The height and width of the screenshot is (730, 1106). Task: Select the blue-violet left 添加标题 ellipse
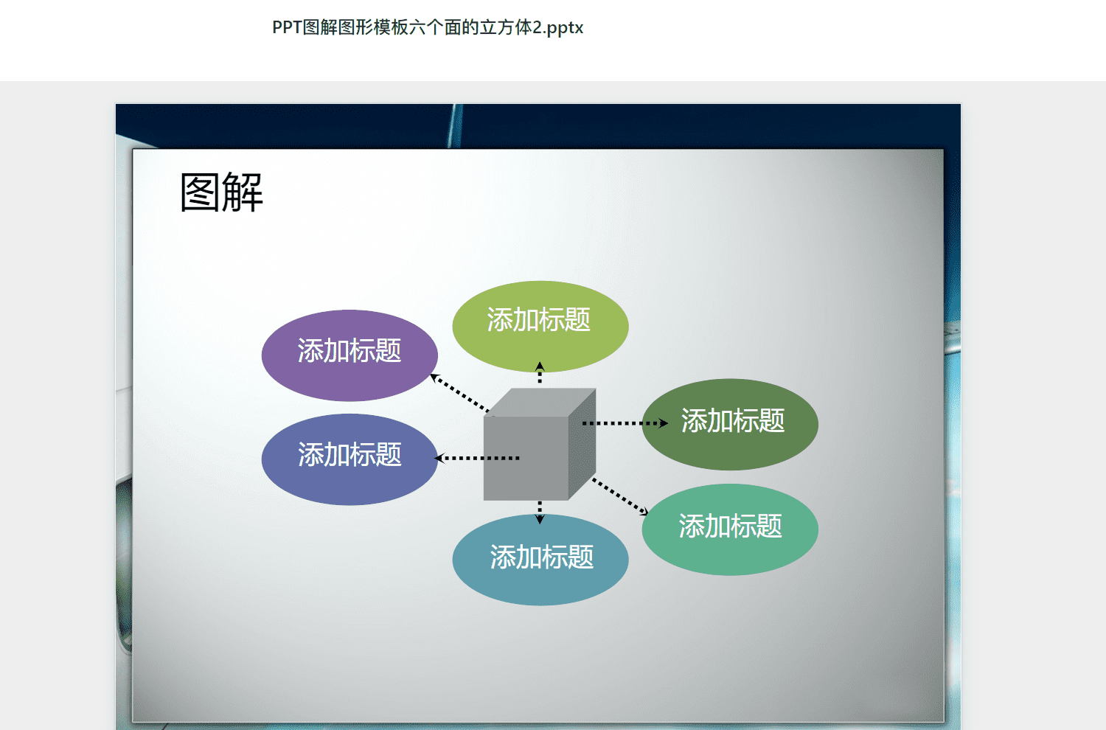click(x=349, y=459)
